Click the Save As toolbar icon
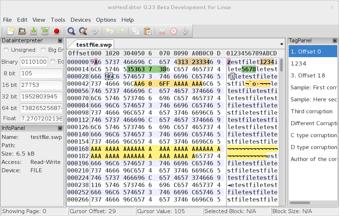339x216 pixels. tap(45, 31)
